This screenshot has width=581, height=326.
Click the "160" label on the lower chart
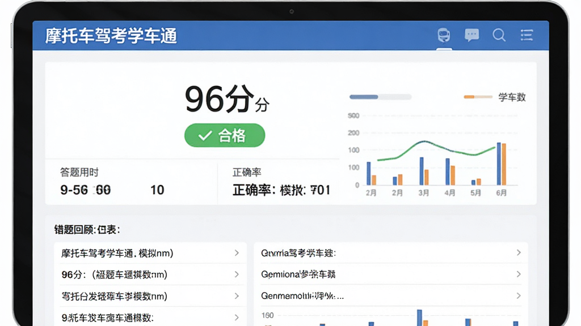pos(268,315)
